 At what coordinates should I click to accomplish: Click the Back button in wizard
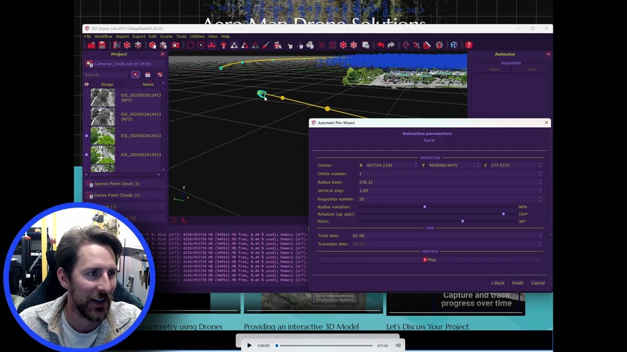pyautogui.click(x=498, y=283)
